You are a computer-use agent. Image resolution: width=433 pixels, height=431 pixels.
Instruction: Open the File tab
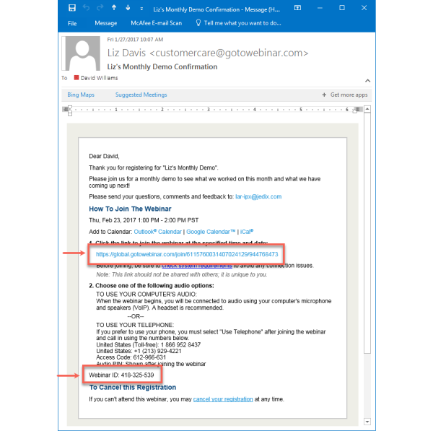point(72,23)
